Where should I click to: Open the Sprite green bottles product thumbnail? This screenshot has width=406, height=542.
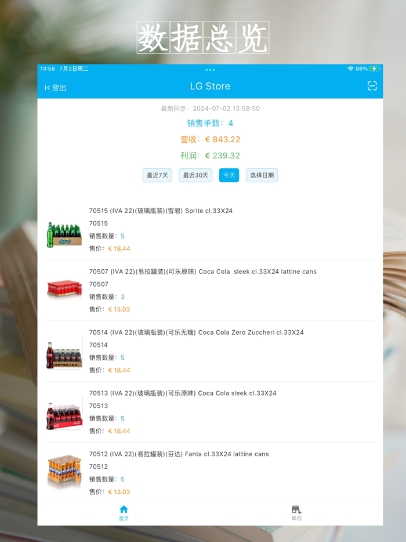click(x=64, y=234)
